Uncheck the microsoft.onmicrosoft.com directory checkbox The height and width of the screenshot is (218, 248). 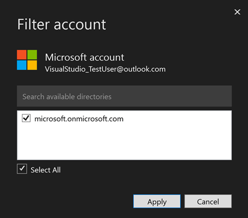(x=26, y=118)
